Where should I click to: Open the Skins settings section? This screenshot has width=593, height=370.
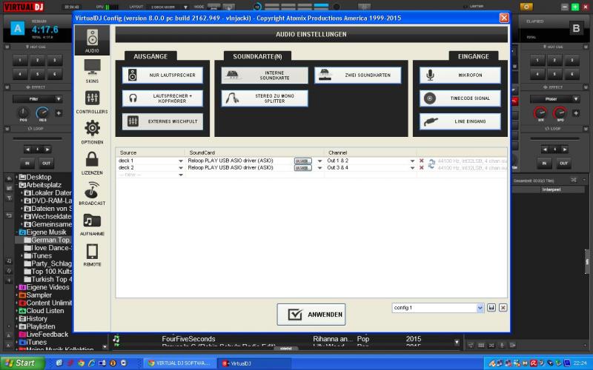(92, 71)
